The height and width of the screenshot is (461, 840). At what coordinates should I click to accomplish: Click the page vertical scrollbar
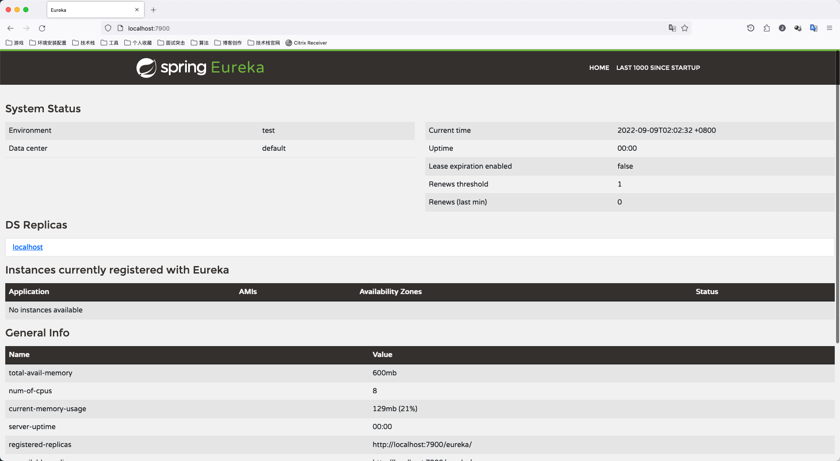click(837, 197)
